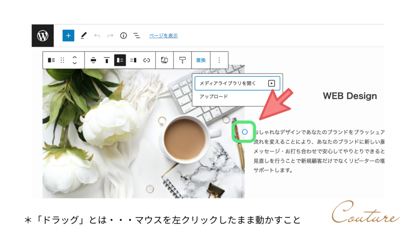Open the document details info icon
The image size is (416, 234).
coord(123,36)
